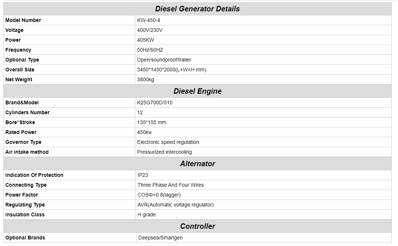398x246 pixels.
Task: Select the KW-450-4 model number value
Action: pyautogui.click(x=148, y=20)
